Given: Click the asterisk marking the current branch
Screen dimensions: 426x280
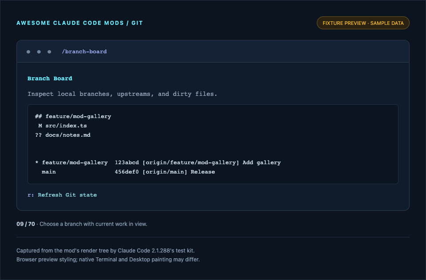Looking at the screenshot, I should click(37, 162).
